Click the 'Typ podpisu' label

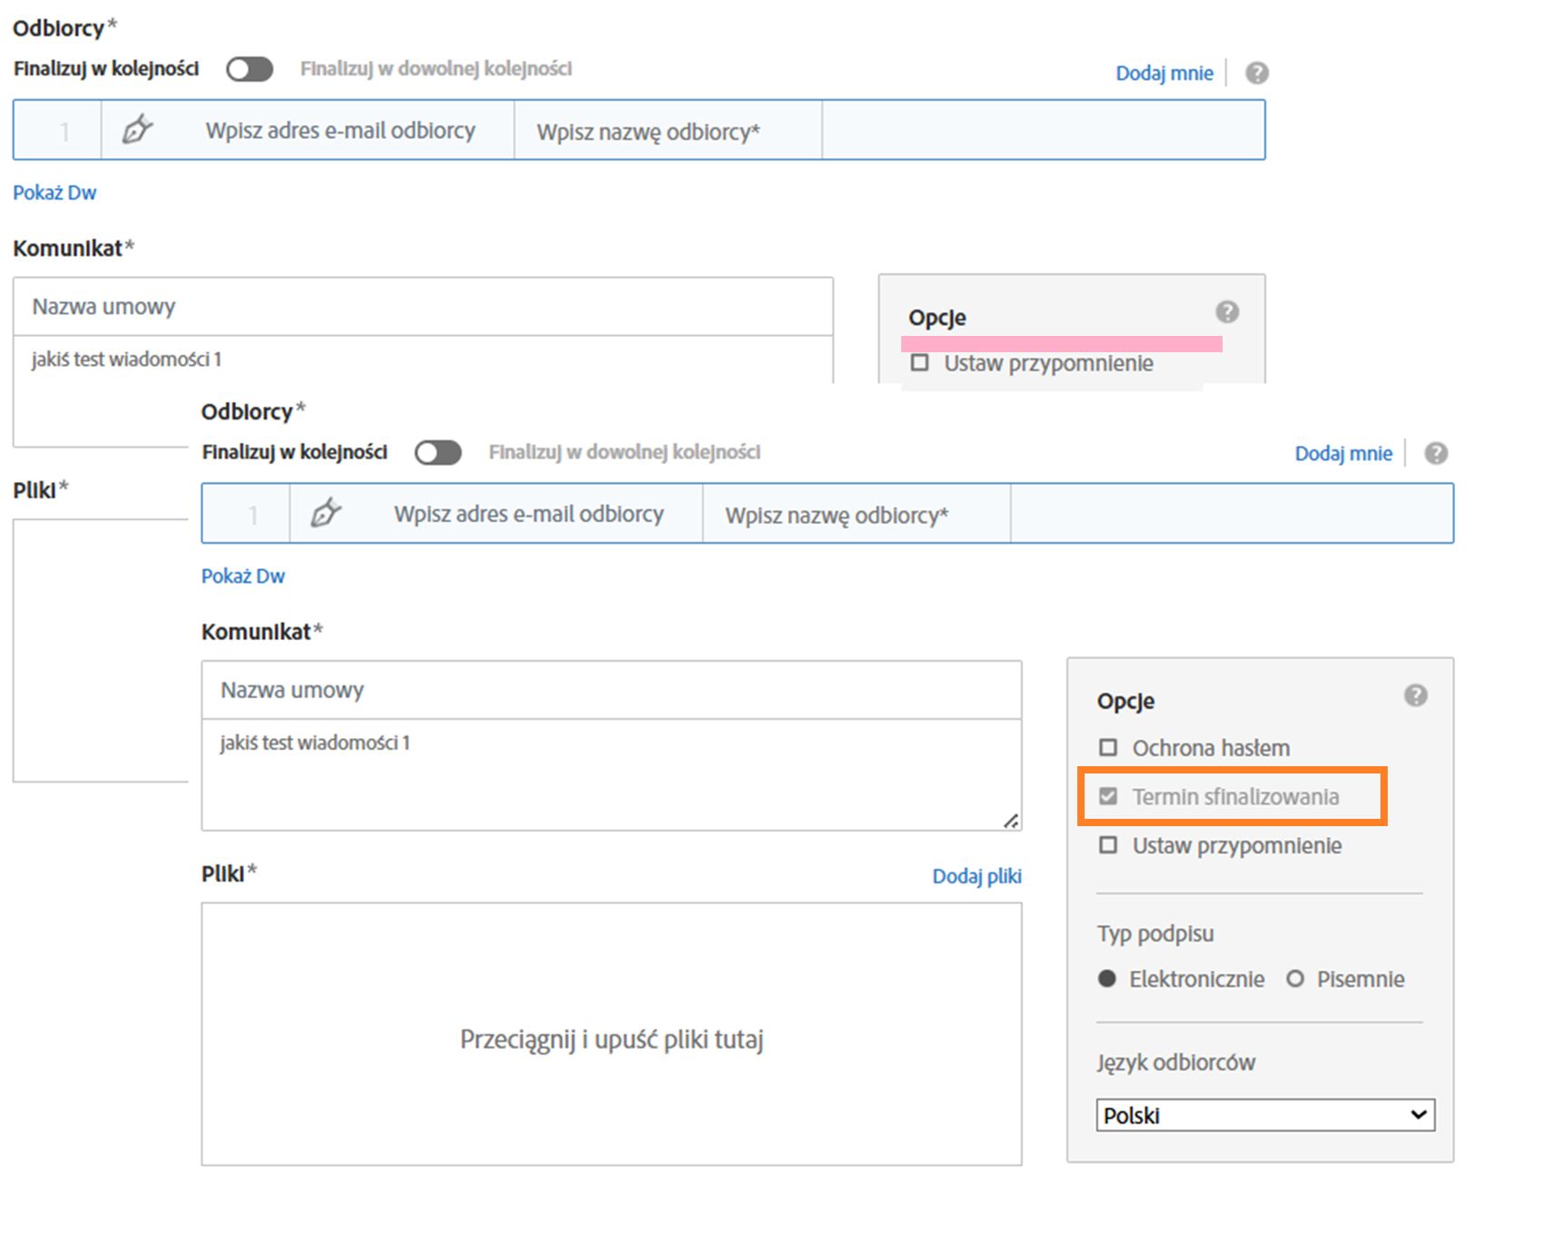pyautogui.click(x=1155, y=933)
